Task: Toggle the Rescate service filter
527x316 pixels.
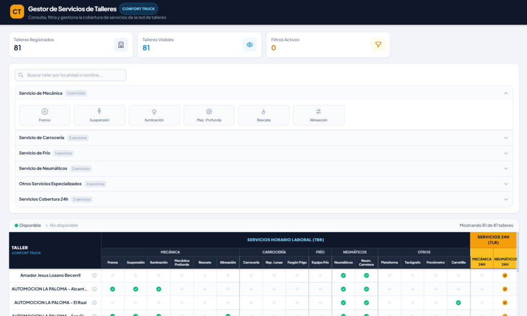Action: coord(264,115)
